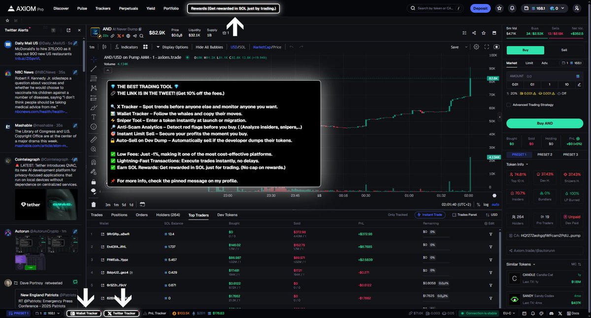The image size is (591, 318).
Task: Open the Pulse page
Action: point(82,8)
